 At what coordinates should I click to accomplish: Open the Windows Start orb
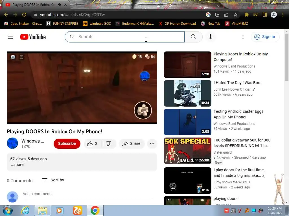[7, 210]
